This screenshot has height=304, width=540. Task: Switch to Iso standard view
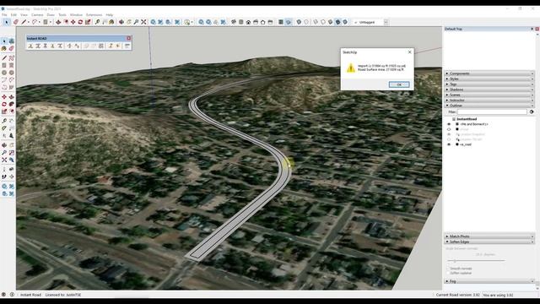234,22
